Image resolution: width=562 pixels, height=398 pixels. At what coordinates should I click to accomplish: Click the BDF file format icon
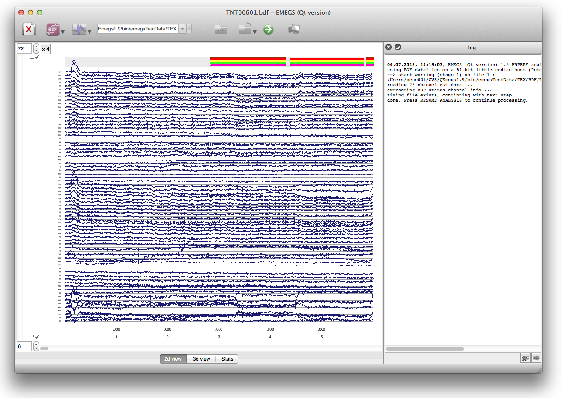coord(52,30)
